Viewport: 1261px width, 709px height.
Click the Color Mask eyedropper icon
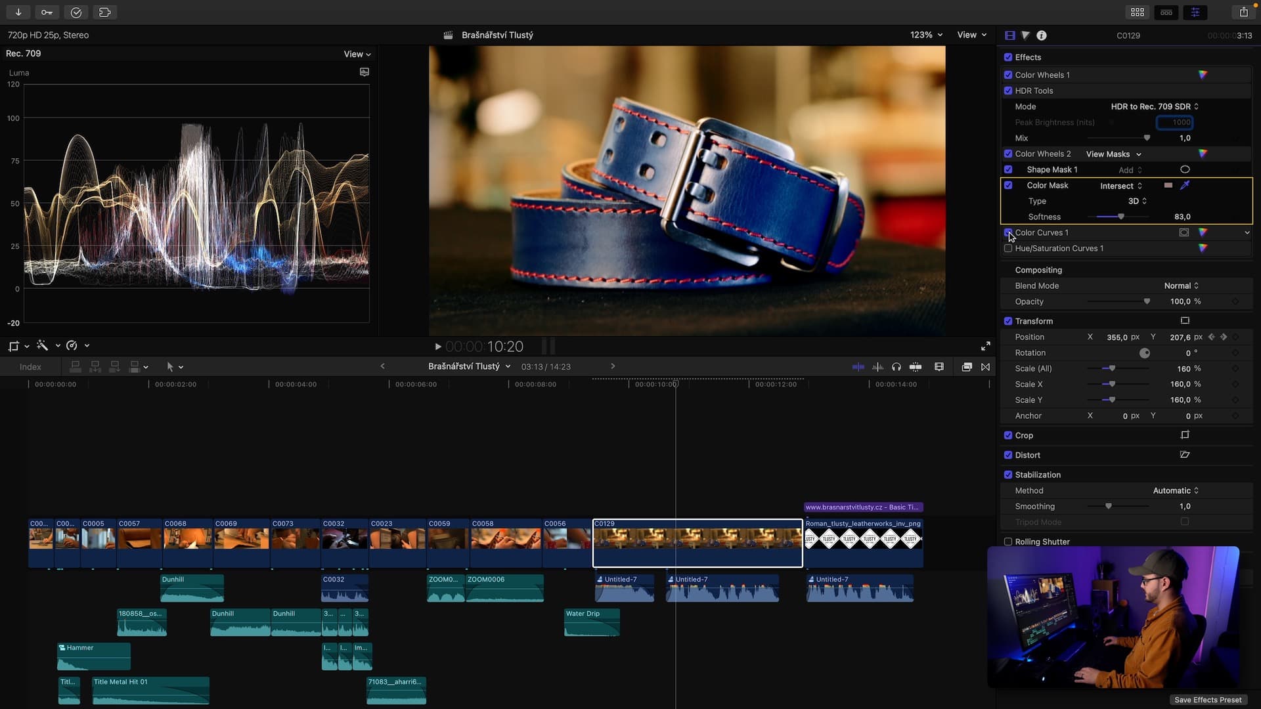click(1185, 186)
